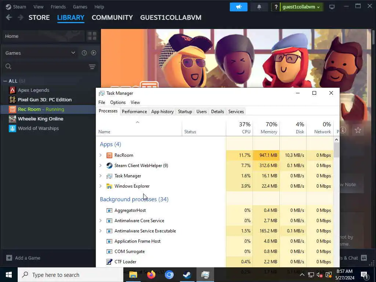The height and width of the screenshot is (282, 376).
Task: Open the Friends menu in Steam
Action: 58,7
